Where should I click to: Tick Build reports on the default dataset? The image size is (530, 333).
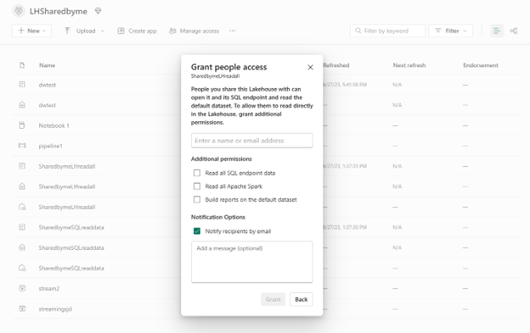197,199
